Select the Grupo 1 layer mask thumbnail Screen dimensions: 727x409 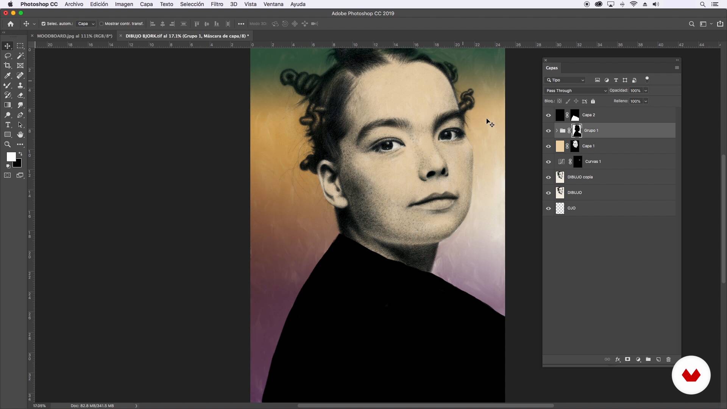click(576, 131)
